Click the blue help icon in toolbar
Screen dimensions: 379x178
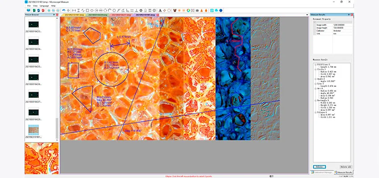point(220,10)
